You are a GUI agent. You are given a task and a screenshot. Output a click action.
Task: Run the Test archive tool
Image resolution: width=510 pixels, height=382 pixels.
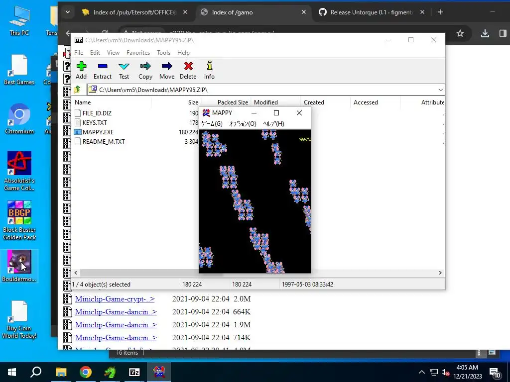[x=124, y=66]
